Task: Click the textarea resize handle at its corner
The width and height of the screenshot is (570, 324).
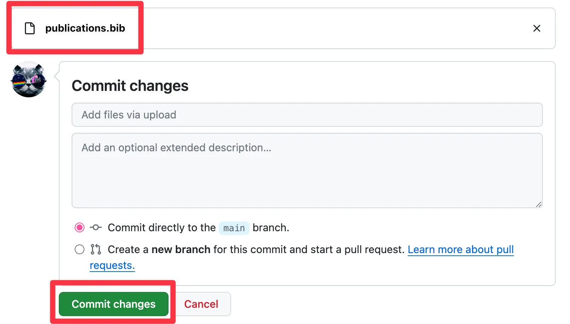Action: tap(539, 205)
